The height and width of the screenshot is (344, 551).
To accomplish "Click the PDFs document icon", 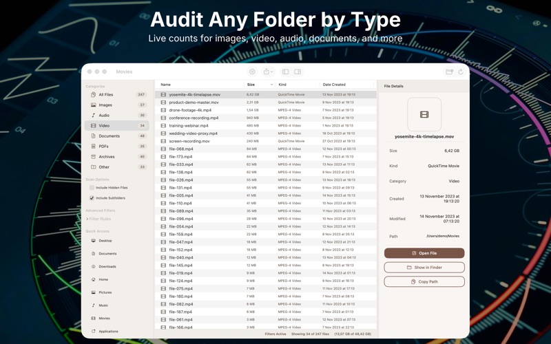I will [x=93, y=147].
